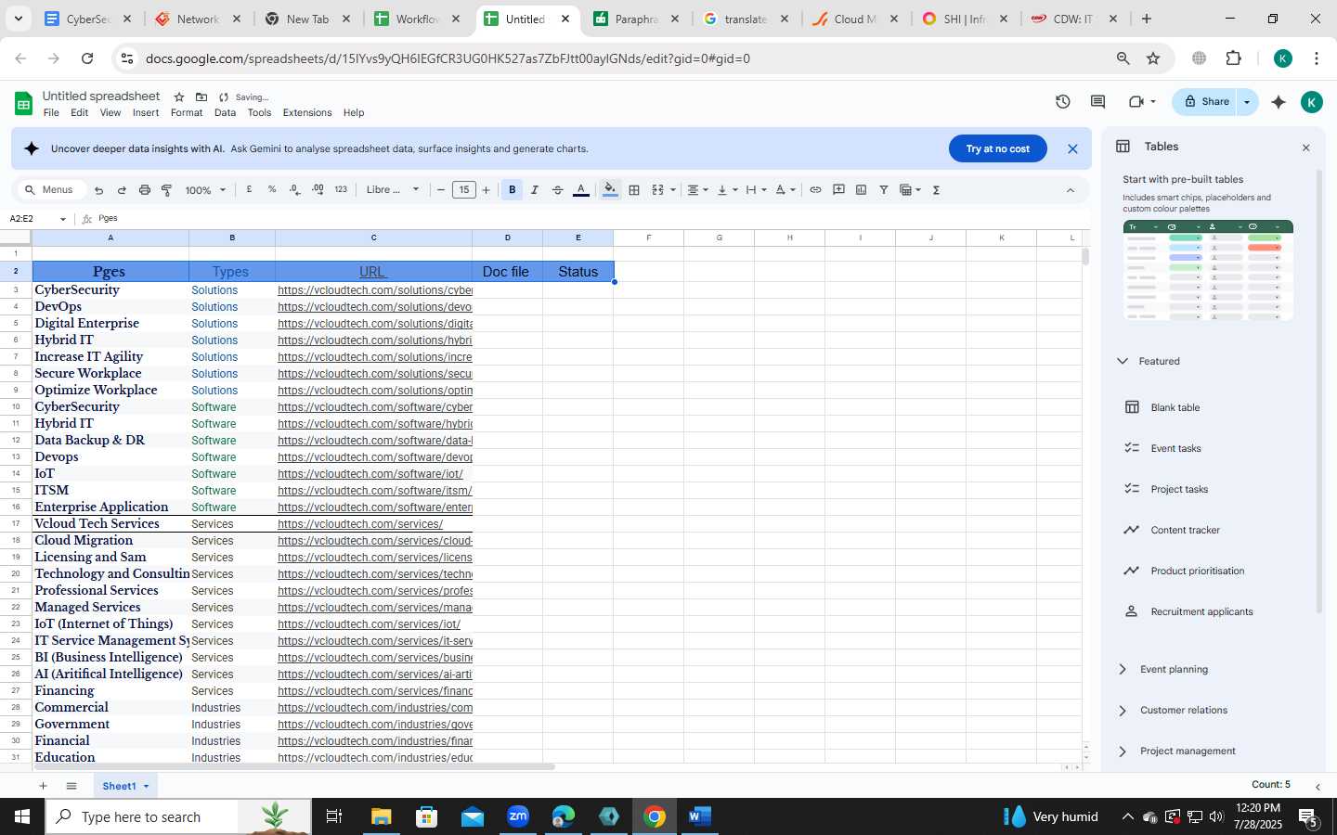
Task: Click the Functions sigma icon
Action: pos(936,190)
